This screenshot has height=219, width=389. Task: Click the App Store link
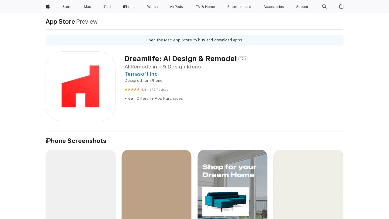(60, 22)
